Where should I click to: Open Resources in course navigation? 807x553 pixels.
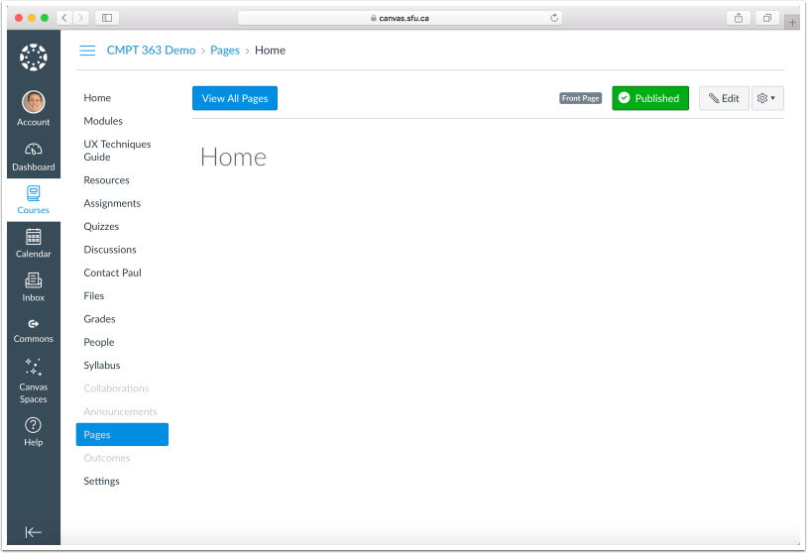click(x=106, y=180)
